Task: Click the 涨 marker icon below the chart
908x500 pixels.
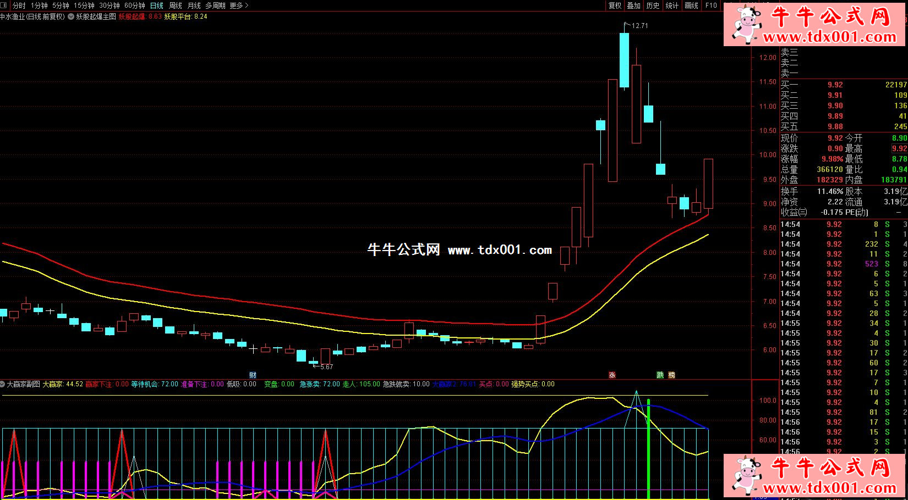Action: (x=612, y=375)
